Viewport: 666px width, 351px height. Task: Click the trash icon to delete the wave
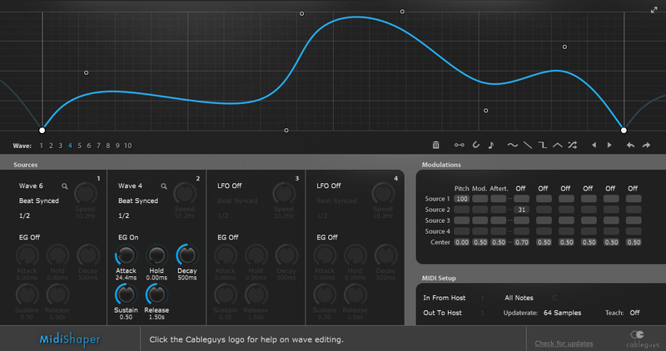coord(436,145)
